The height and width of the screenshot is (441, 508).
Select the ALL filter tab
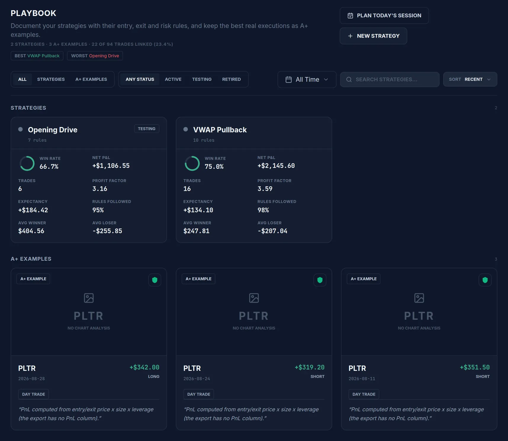(22, 79)
